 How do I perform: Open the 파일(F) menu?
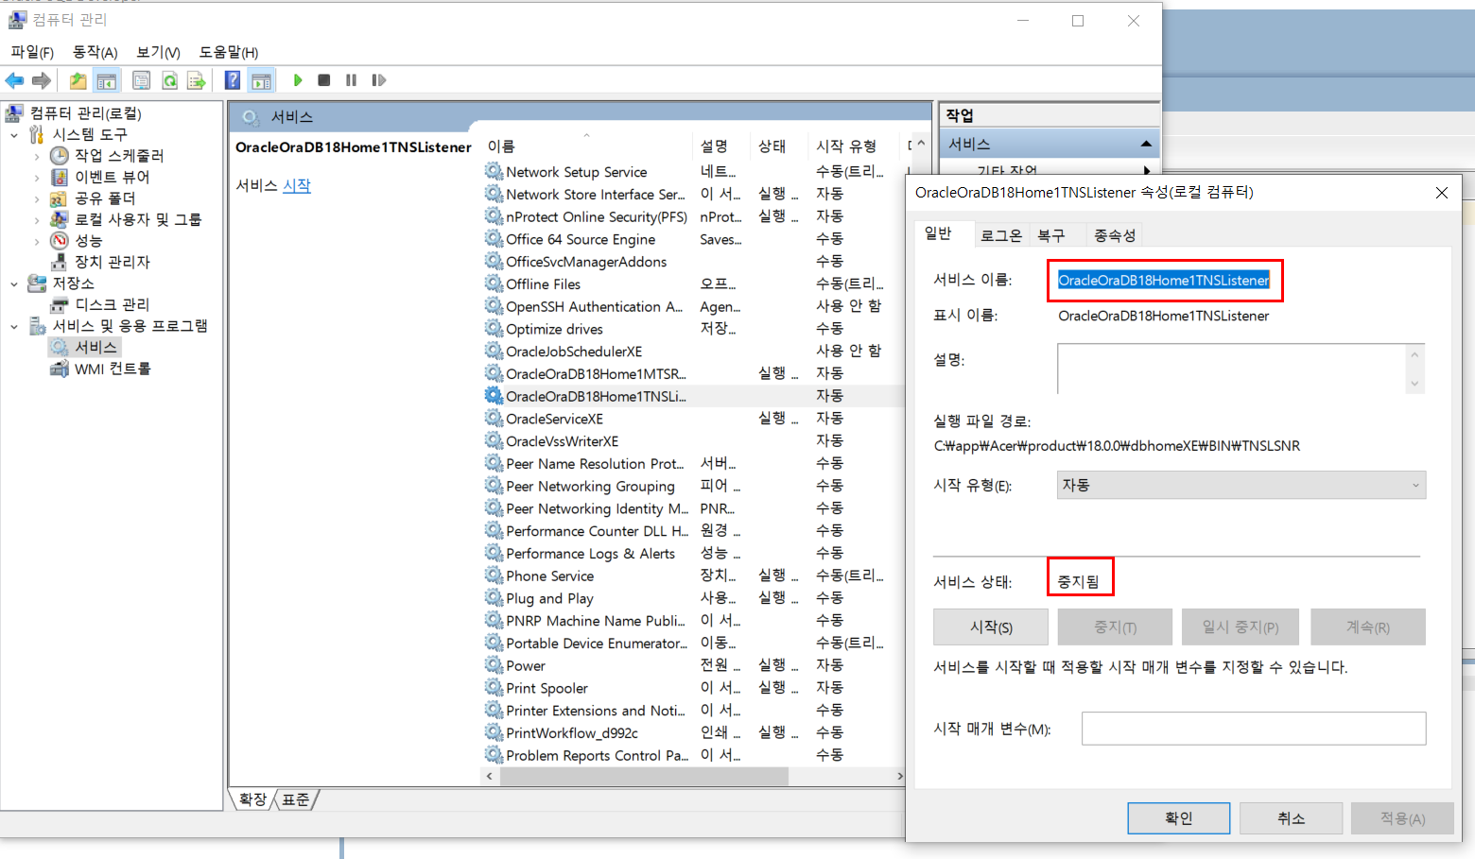(x=32, y=52)
